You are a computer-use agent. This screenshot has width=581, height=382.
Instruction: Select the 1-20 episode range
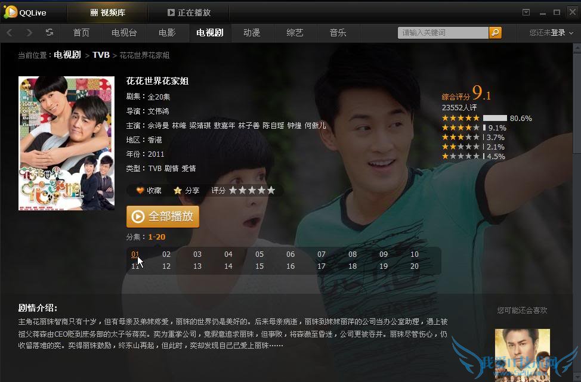coord(157,237)
